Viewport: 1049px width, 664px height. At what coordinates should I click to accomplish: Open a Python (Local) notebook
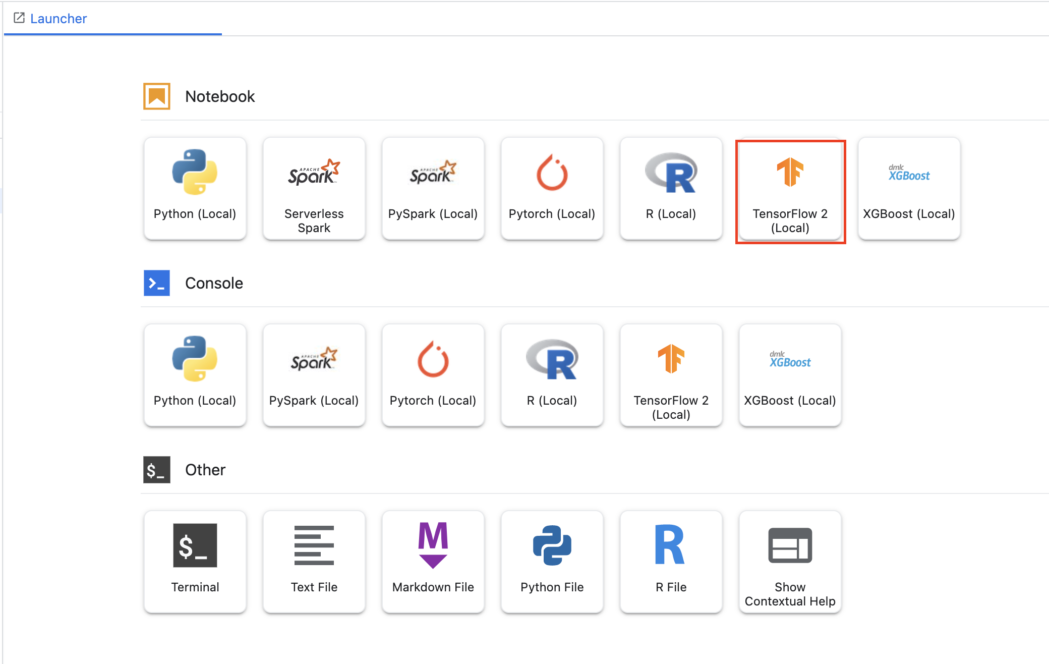coord(195,188)
